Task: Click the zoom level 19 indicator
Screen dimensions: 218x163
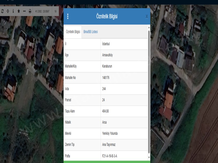Action: click(x=55, y=11)
